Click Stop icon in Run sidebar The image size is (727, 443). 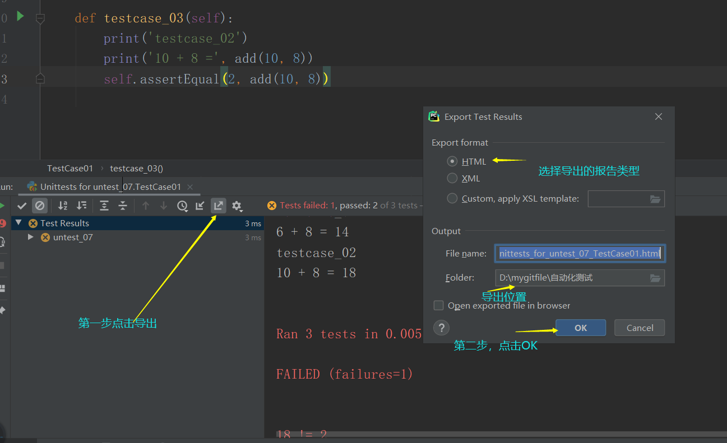(x=2, y=265)
